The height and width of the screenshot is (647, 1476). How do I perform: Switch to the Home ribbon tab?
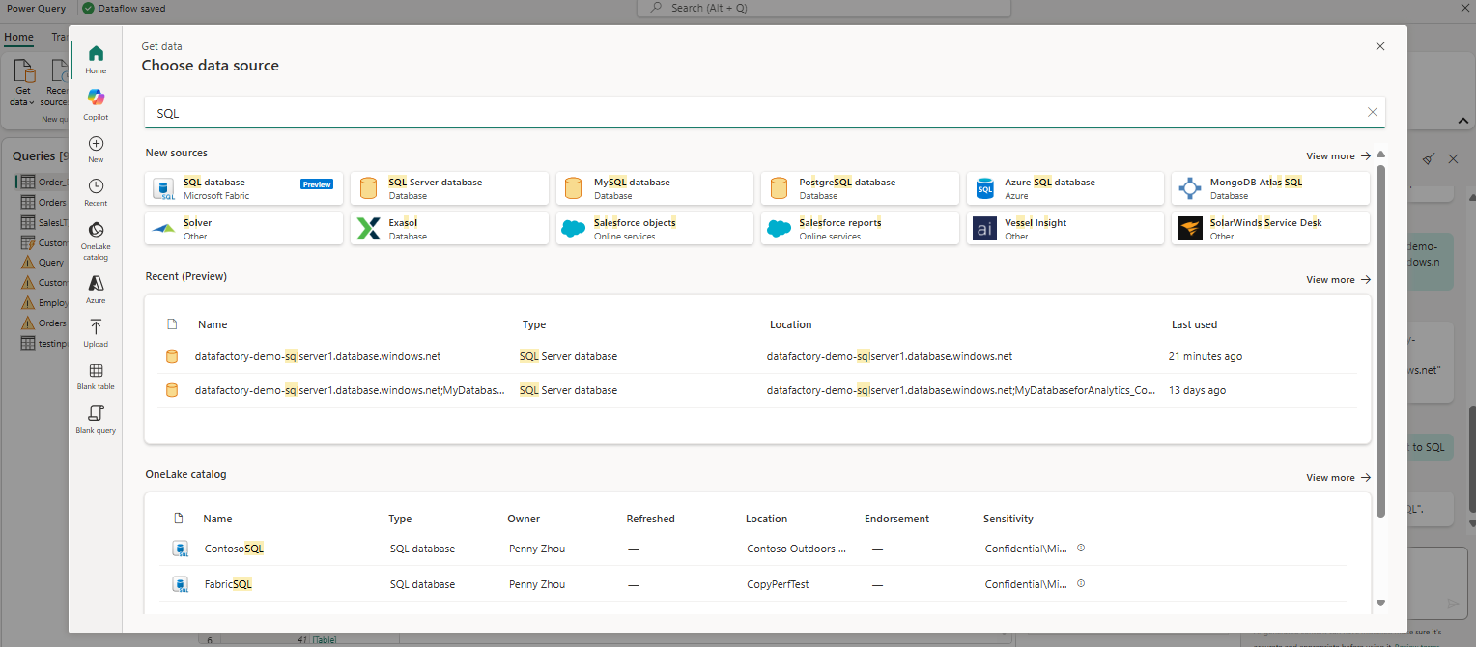coord(18,37)
